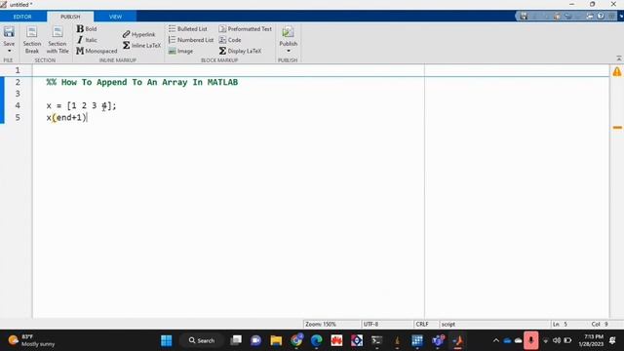Viewport: 624px width, 351px height.
Task: Click the Zoom: 150% status field
Action: click(331, 325)
